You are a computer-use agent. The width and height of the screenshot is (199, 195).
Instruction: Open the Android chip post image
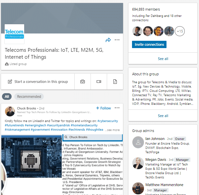[32, 156]
